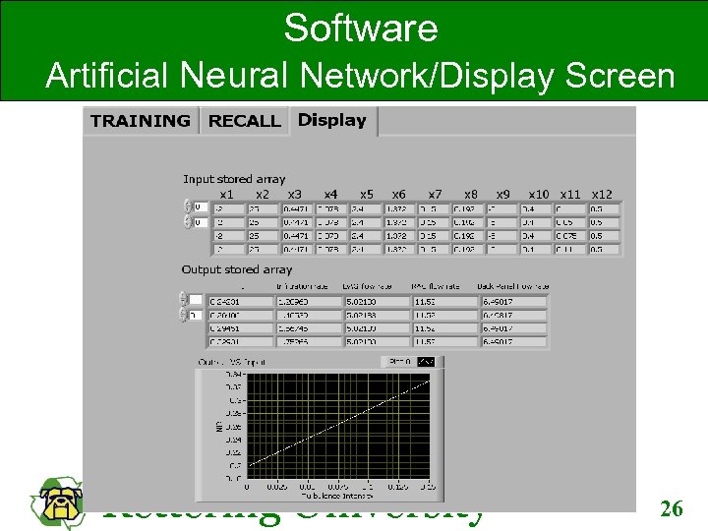The image size is (708, 531).
Task: Click the slide number 26
Action: pos(672,509)
